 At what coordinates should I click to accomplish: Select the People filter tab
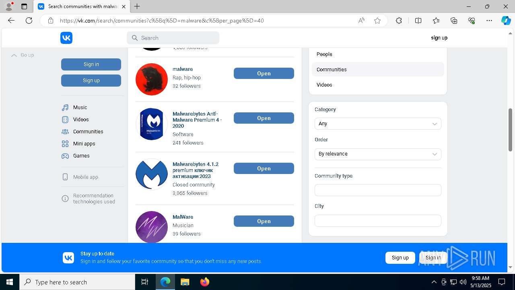tap(378, 54)
